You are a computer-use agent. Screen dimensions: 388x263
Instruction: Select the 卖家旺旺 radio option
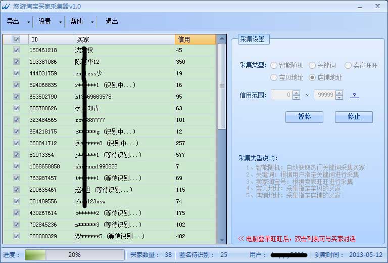click(x=348, y=65)
